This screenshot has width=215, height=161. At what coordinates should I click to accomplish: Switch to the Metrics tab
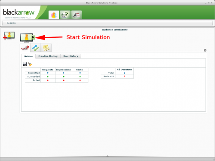point(28,56)
